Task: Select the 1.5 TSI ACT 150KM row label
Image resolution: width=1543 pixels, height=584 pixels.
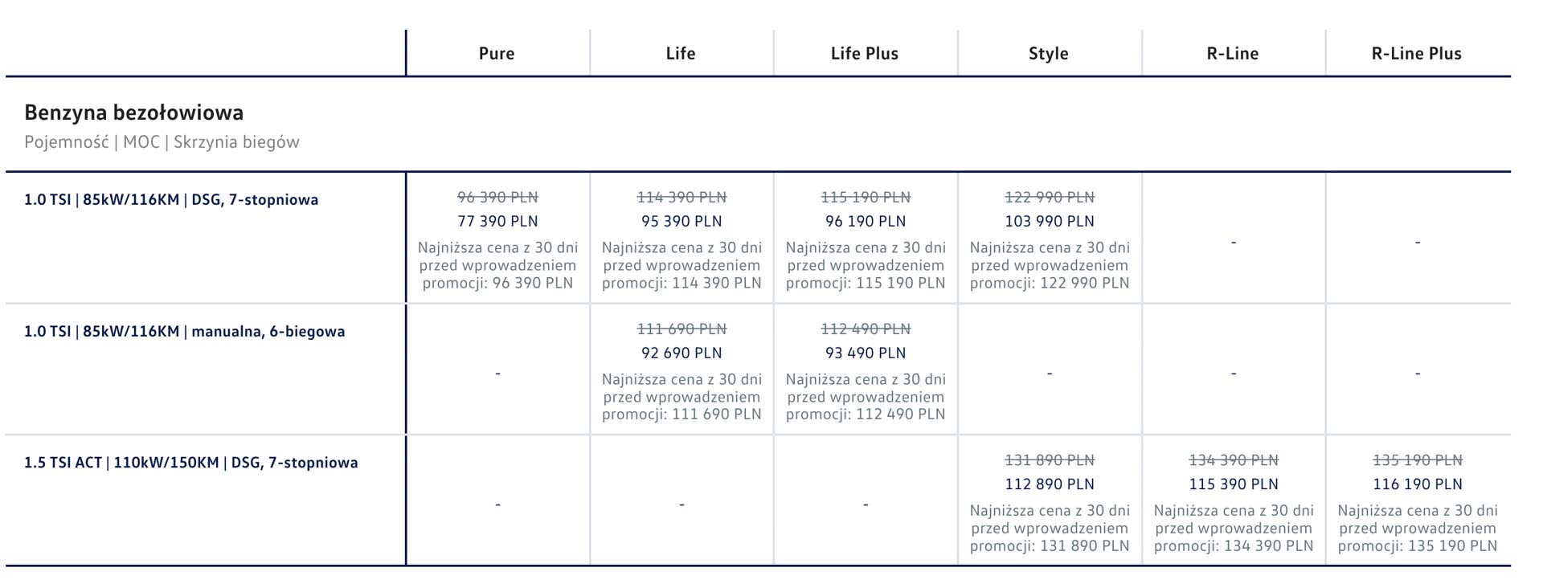Action: (x=190, y=463)
